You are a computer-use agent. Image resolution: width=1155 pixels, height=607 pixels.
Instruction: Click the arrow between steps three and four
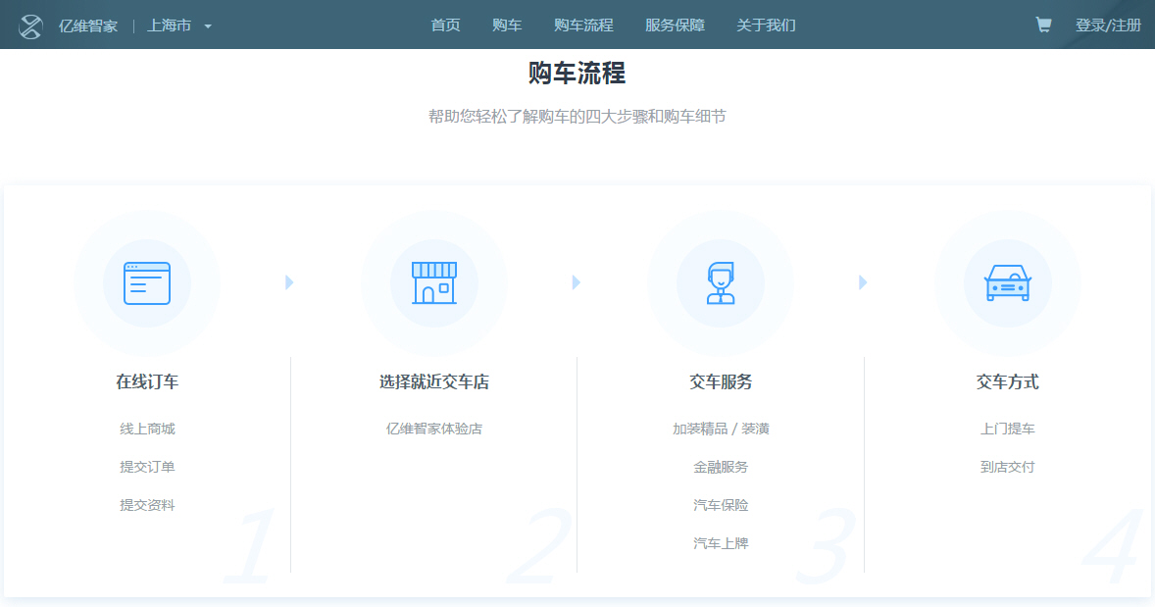point(863,282)
